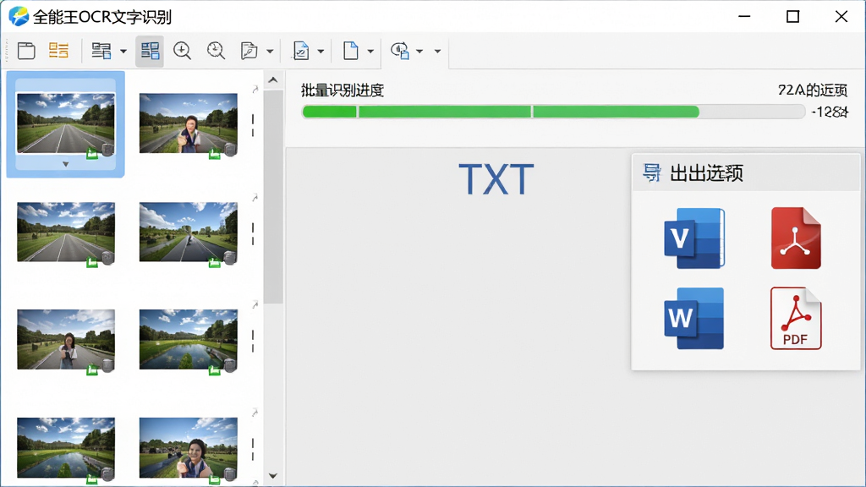Click the "-128" value beside the progress bar

click(x=829, y=112)
